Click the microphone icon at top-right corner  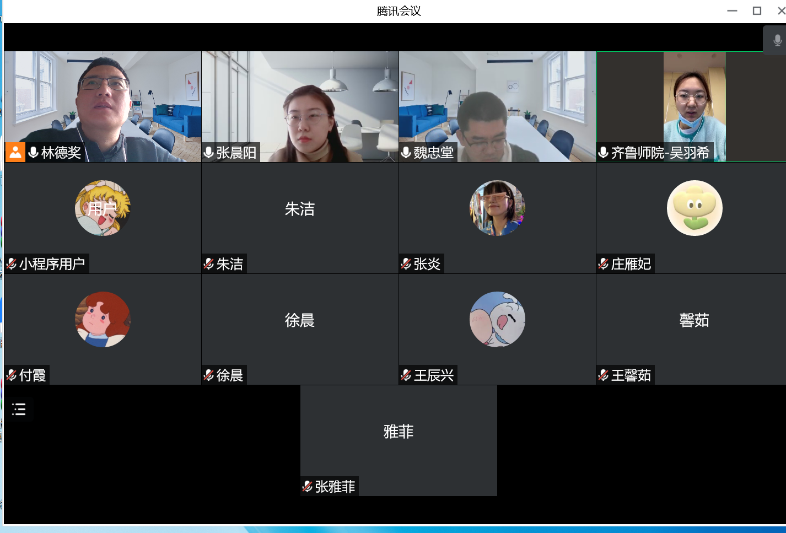[777, 40]
